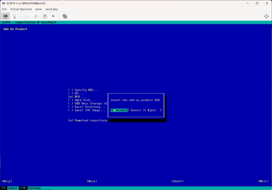
Task: Click the Shut down virtual machine icon
Action: 45,16
